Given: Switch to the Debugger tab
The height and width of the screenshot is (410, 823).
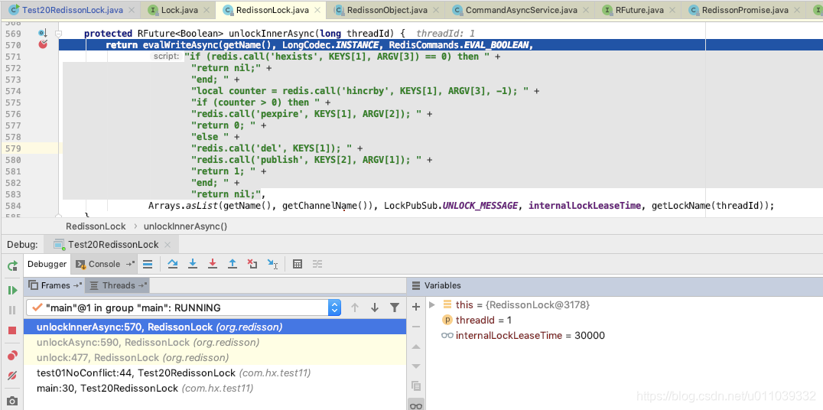Looking at the screenshot, I should [47, 264].
